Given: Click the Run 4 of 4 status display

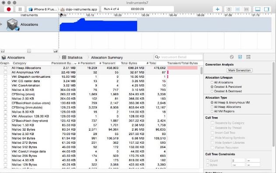Looking at the screenshot, I should (x=137, y=9).
